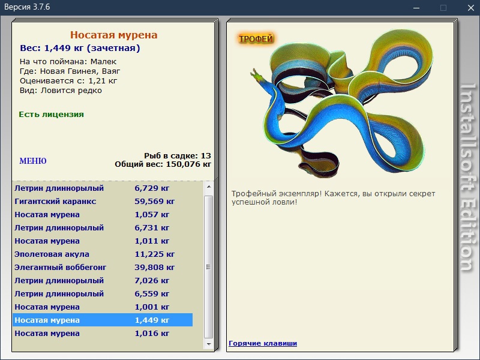Click the fish list scrollbar thumb
Viewport: 480px width, 360px height.
[x=208, y=267]
